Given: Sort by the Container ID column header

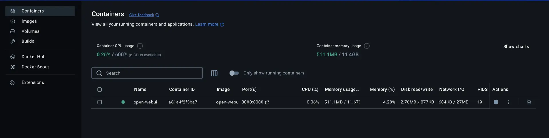Looking at the screenshot, I should (182, 89).
